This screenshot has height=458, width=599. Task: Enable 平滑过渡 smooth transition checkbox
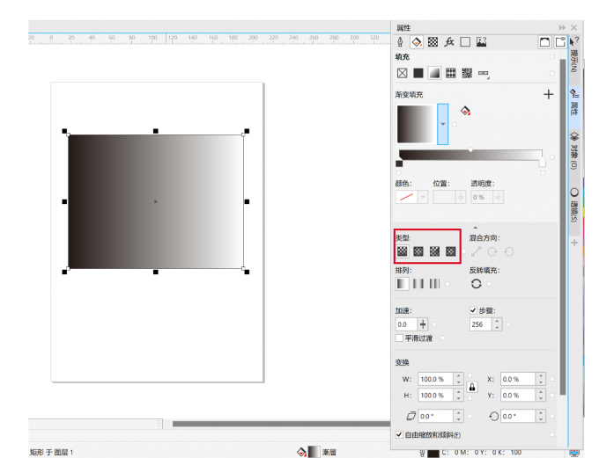click(399, 338)
